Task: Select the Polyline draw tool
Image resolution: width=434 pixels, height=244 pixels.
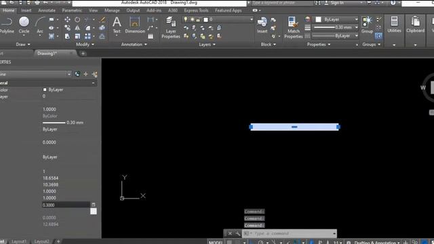Action: tap(7, 26)
